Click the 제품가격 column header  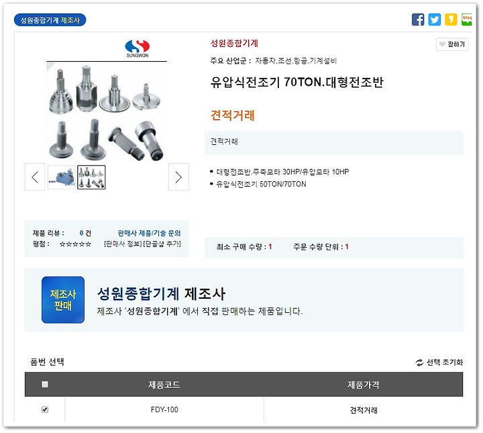364,385
